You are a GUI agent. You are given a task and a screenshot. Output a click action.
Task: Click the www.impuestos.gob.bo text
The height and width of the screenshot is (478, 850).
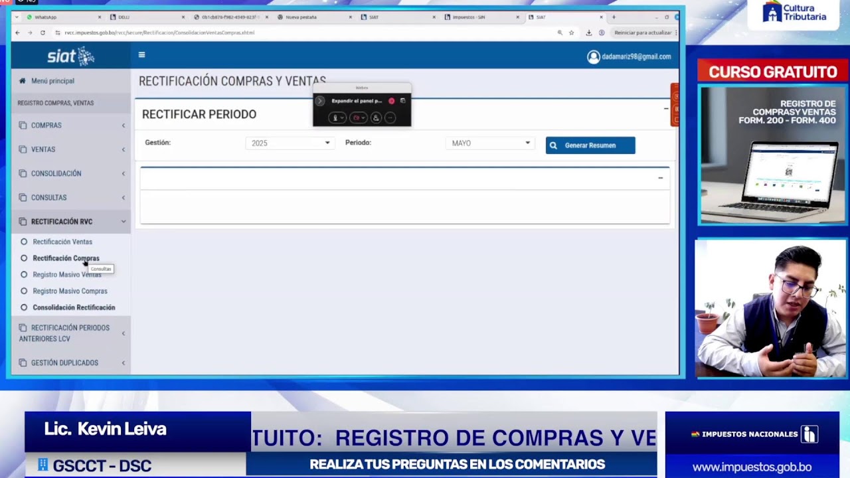752,467
